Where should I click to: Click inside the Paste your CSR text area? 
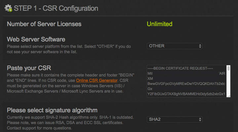[x=187, y=81]
